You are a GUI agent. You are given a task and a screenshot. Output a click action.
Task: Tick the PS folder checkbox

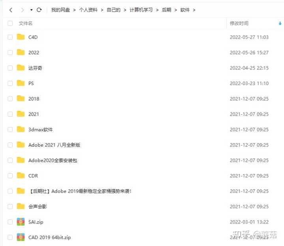(10, 83)
